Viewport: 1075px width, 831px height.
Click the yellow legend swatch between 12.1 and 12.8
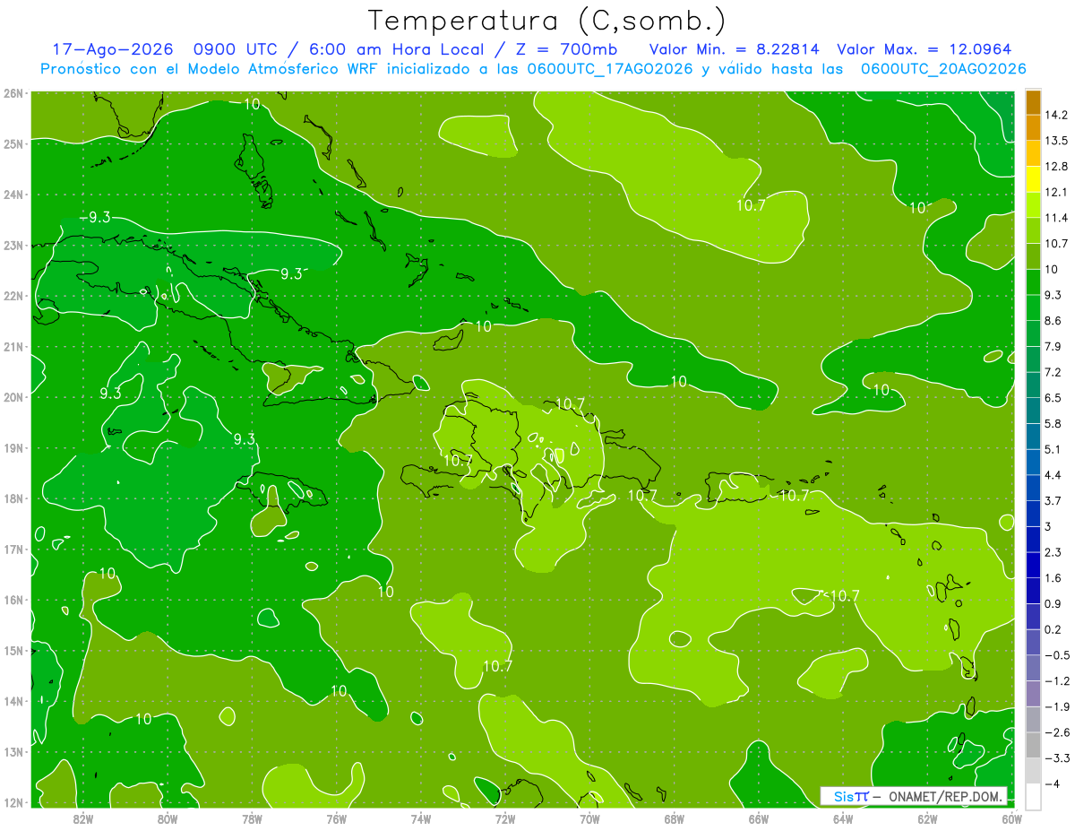1033,178
